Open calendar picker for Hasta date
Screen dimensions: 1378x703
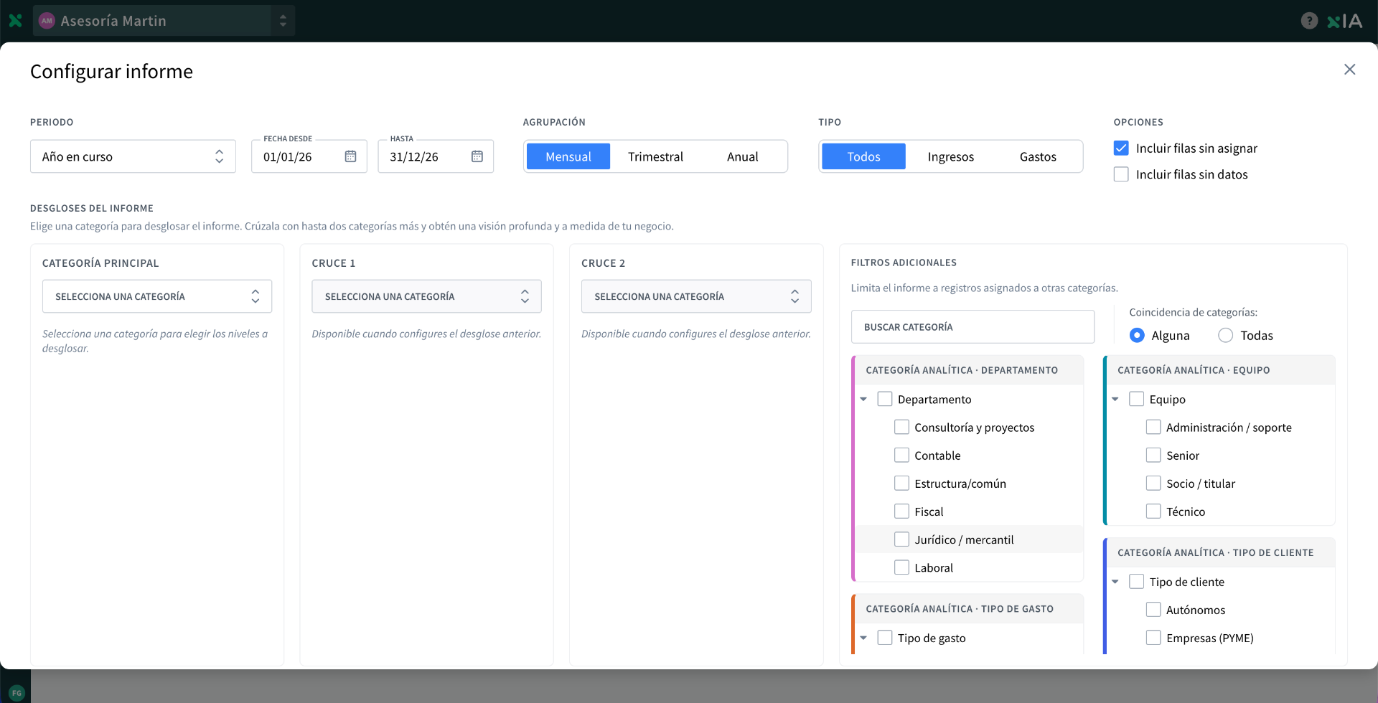pos(477,156)
